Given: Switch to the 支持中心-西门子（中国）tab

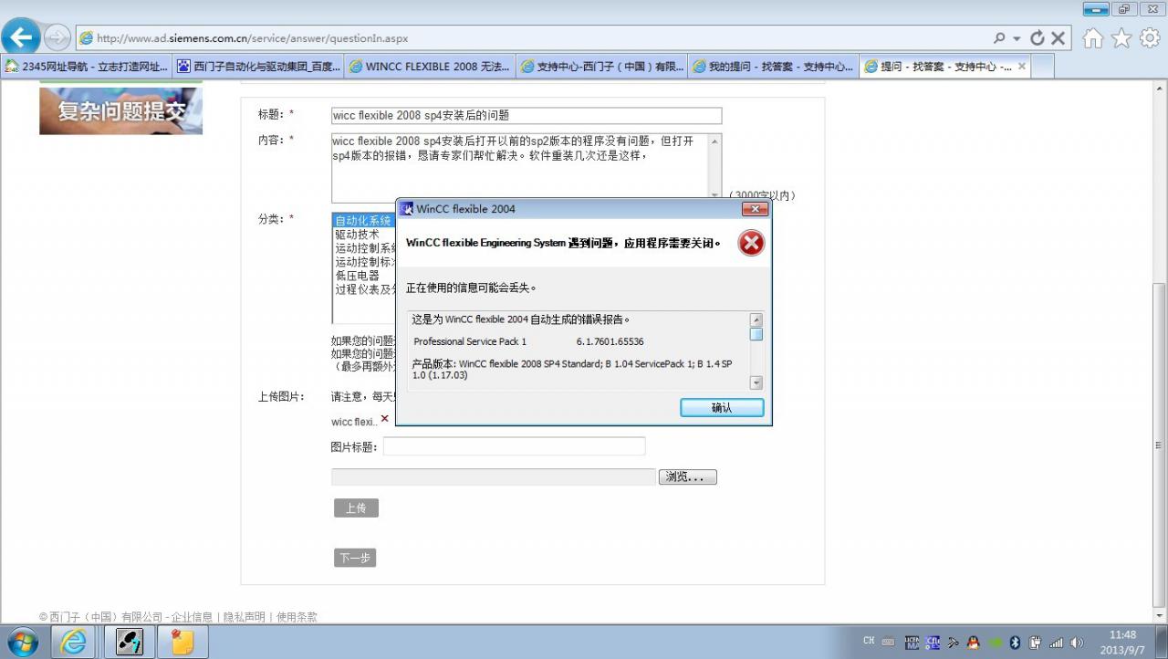Looking at the screenshot, I should [x=601, y=67].
